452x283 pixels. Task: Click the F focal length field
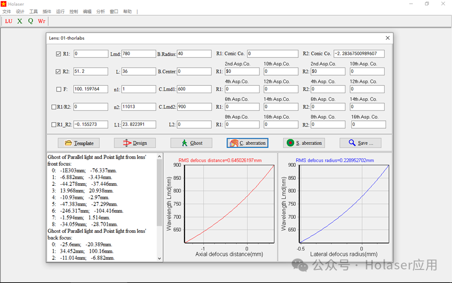coord(91,89)
